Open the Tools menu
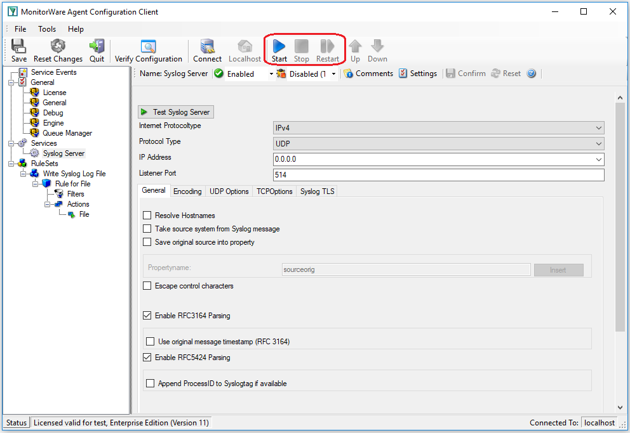Image resolution: width=630 pixels, height=433 pixels. [x=47, y=29]
